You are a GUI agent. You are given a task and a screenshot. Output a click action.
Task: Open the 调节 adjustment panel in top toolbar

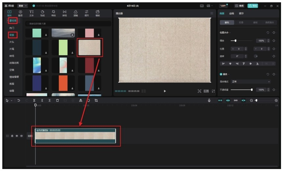87,13
